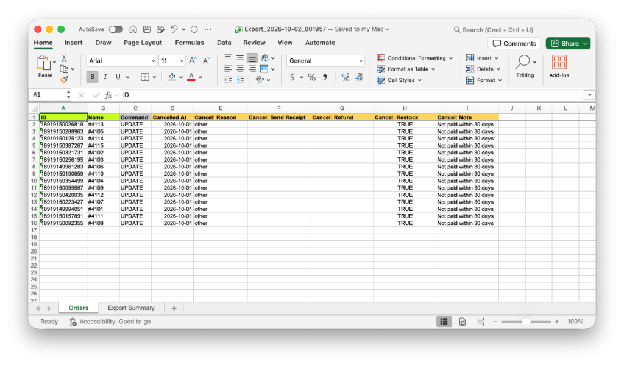Switch to the Export Summary sheet
The width and height of the screenshot is (624, 366).
(131, 308)
